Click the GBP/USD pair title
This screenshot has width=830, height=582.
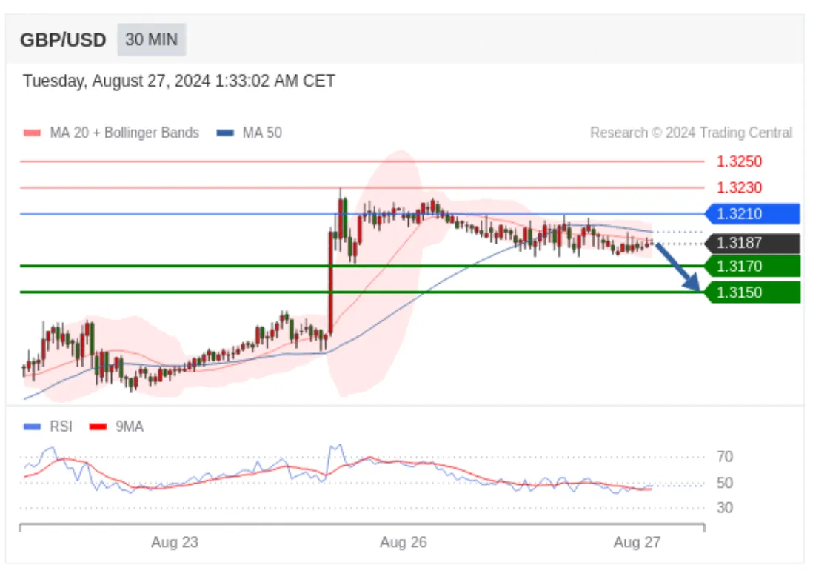[63, 40]
